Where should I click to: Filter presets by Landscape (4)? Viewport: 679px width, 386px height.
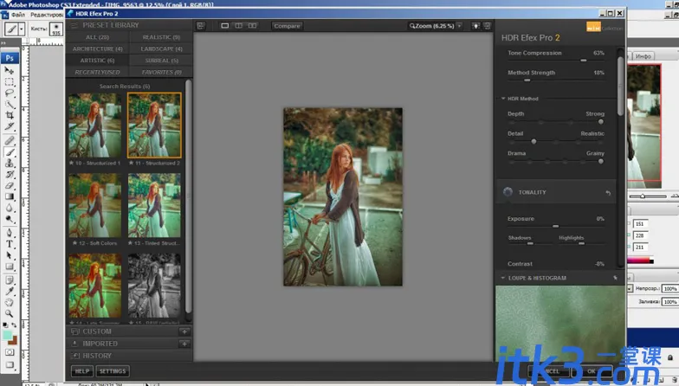(x=161, y=48)
